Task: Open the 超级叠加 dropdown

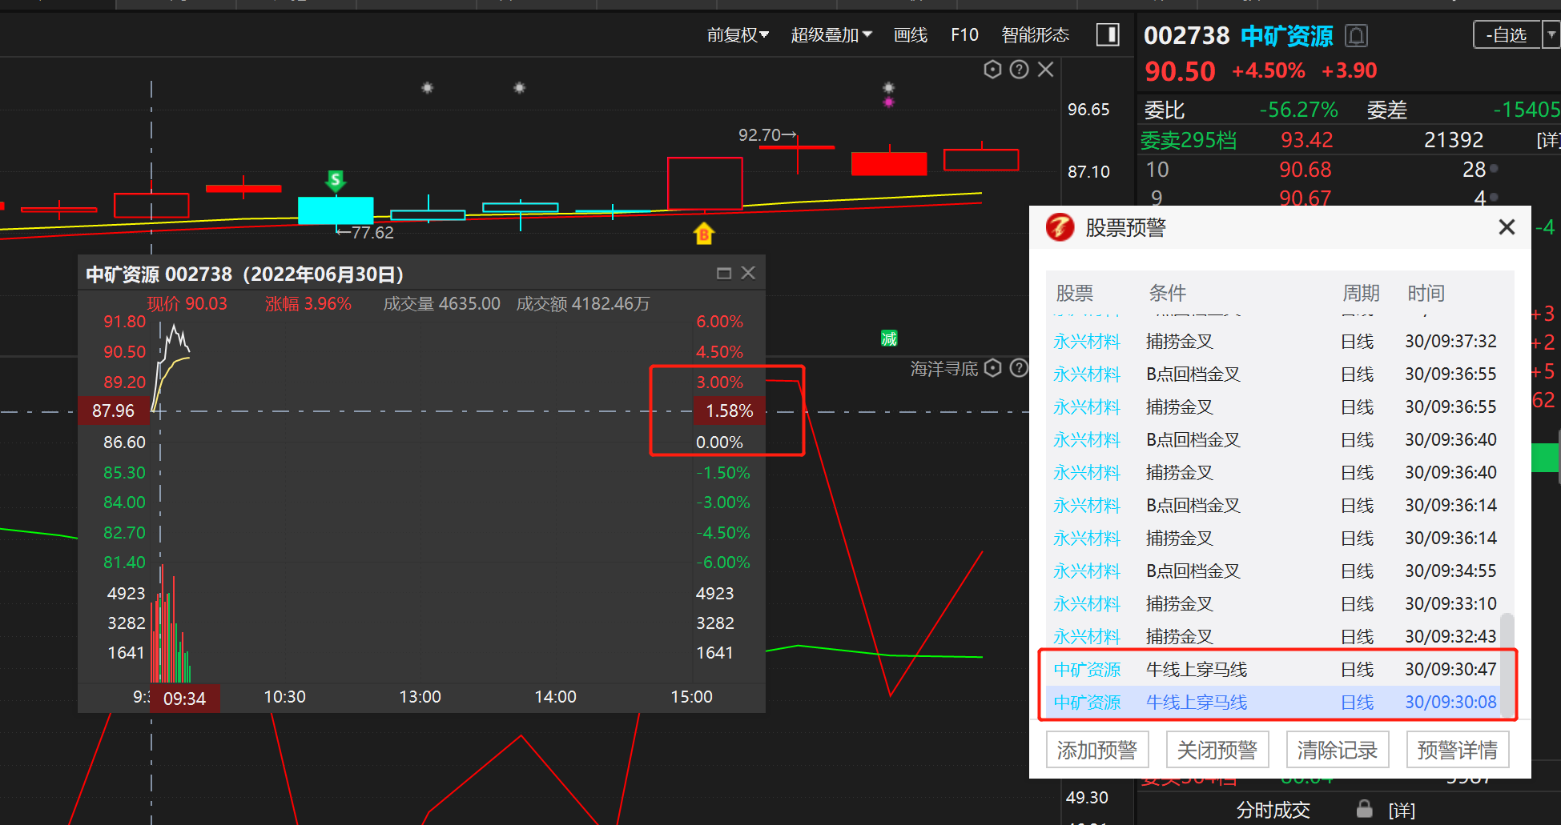Action: click(831, 35)
